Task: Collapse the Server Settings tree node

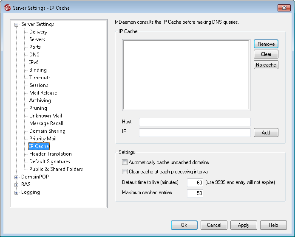Action: coord(17,25)
